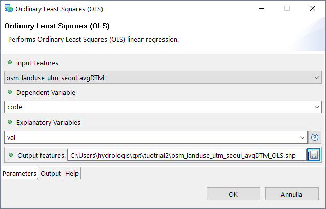Screen dimensions: 326x209
Task: Click the 'Output features.' label text
Action: (42, 155)
